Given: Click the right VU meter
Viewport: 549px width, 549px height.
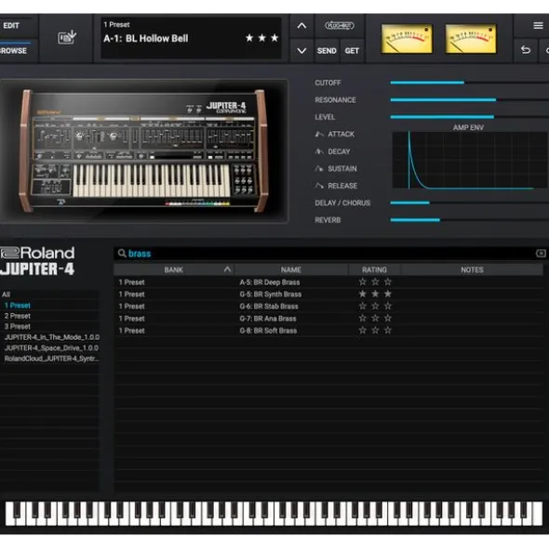Looking at the screenshot, I should click(471, 39).
